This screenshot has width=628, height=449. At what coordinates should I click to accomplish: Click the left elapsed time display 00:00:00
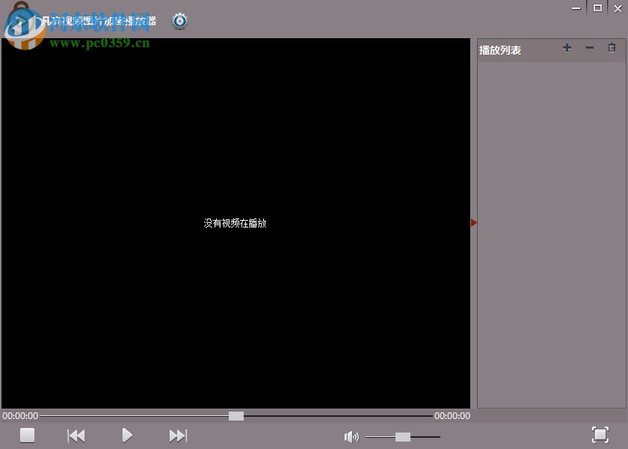[x=20, y=415]
